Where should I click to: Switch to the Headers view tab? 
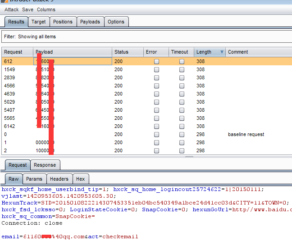click(59, 179)
